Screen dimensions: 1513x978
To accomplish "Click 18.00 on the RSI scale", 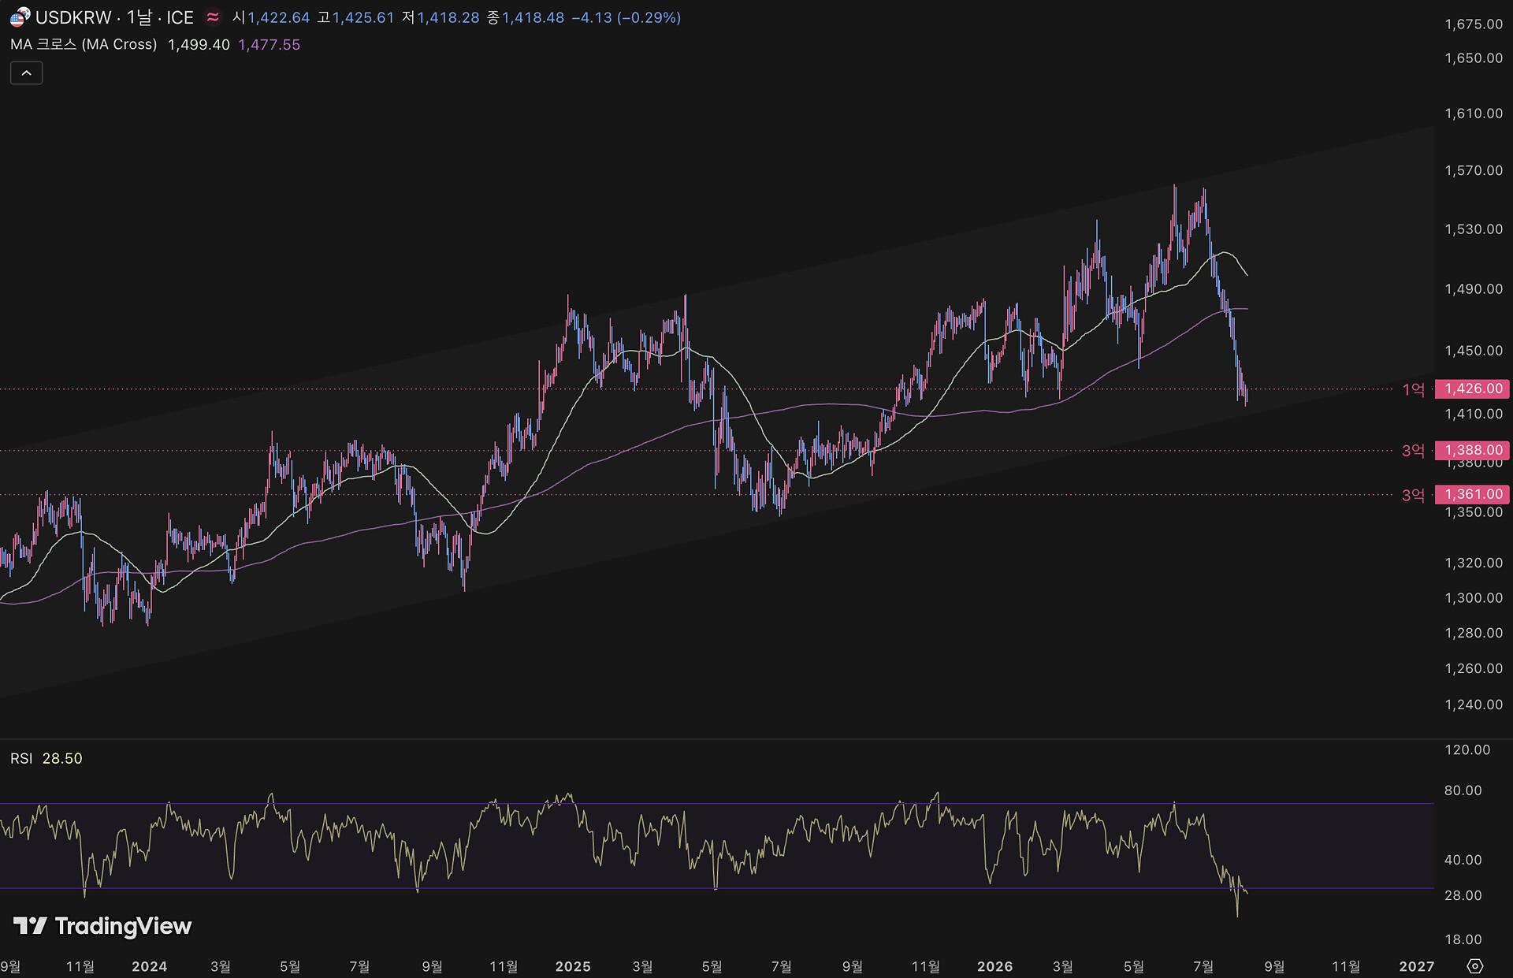I will 1463,939.
